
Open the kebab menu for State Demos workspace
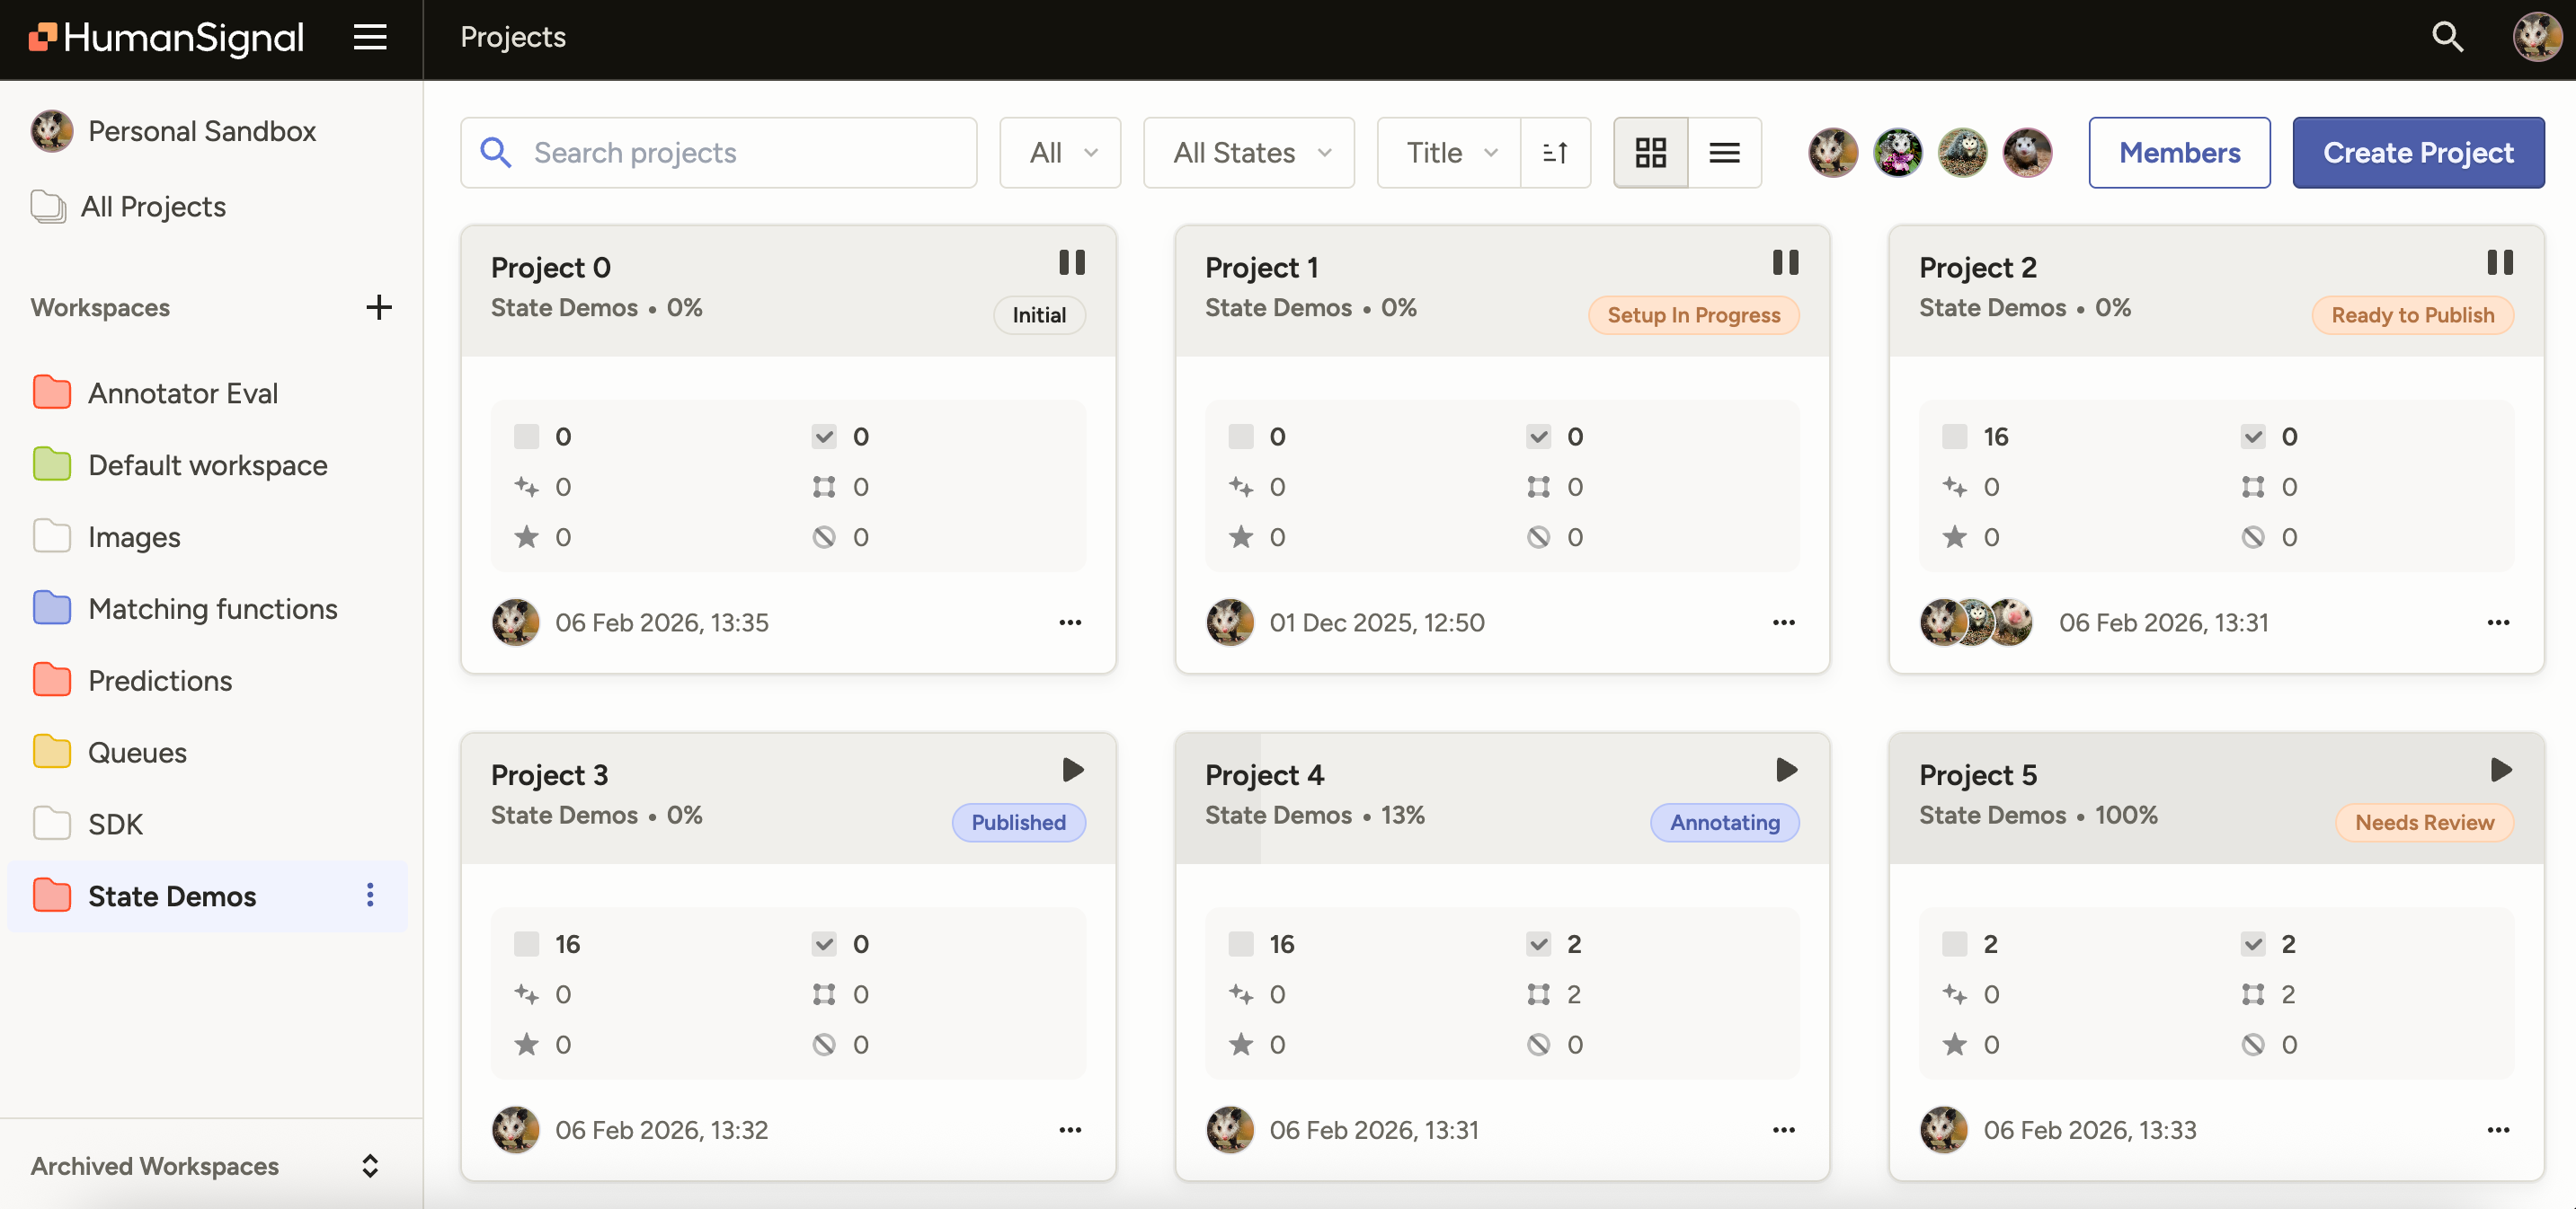370,896
